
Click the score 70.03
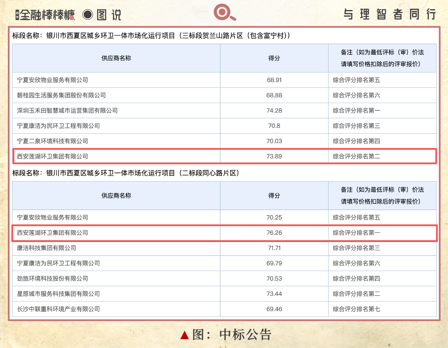coord(274,141)
